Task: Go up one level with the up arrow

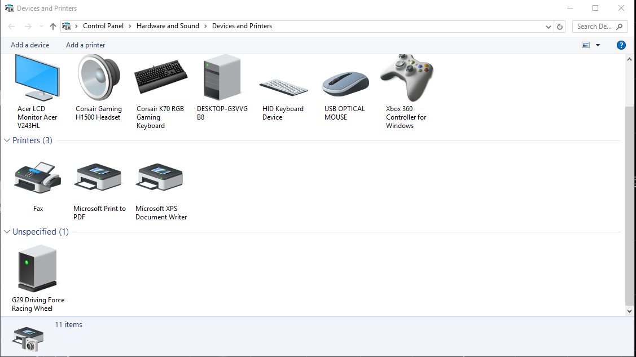Action: [x=52, y=27]
